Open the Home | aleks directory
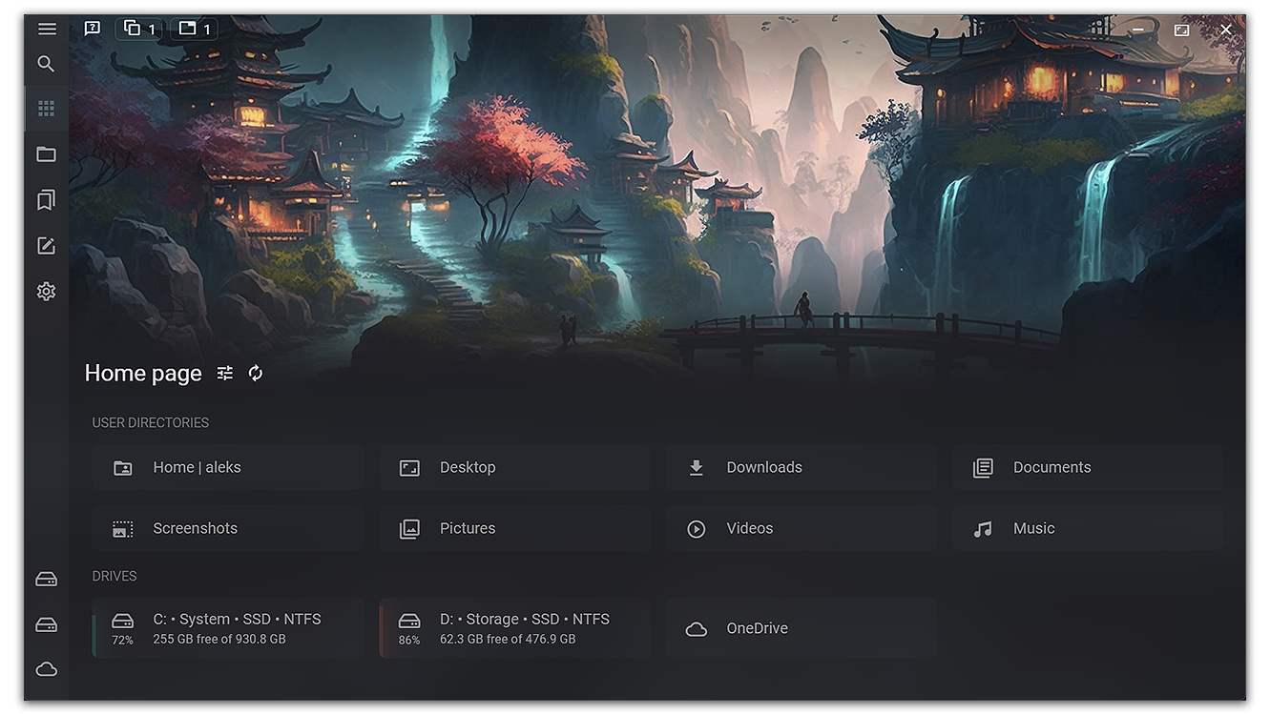1270x714 pixels. [x=227, y=467]
